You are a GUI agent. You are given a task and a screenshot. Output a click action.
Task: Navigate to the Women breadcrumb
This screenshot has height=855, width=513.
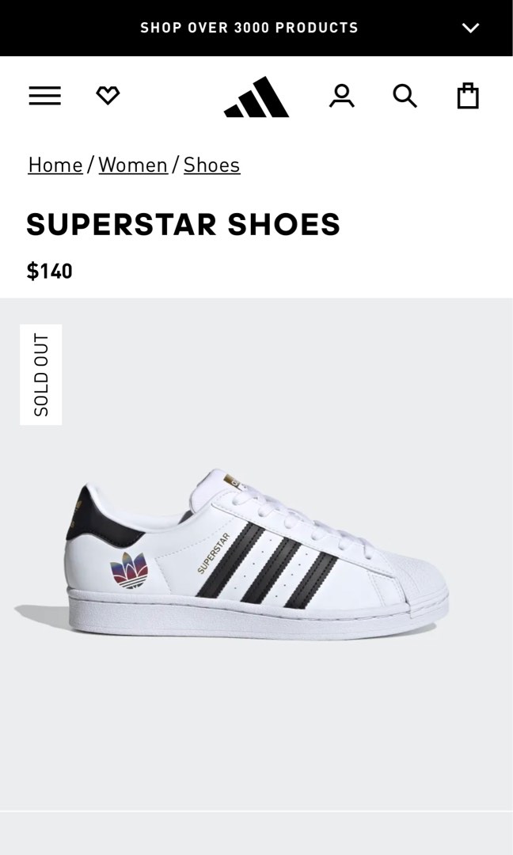pos(133,165)
